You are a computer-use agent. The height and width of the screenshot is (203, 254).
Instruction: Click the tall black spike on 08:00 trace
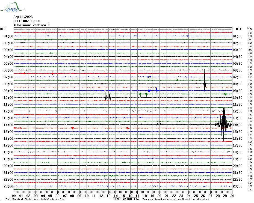pos(205,81)
